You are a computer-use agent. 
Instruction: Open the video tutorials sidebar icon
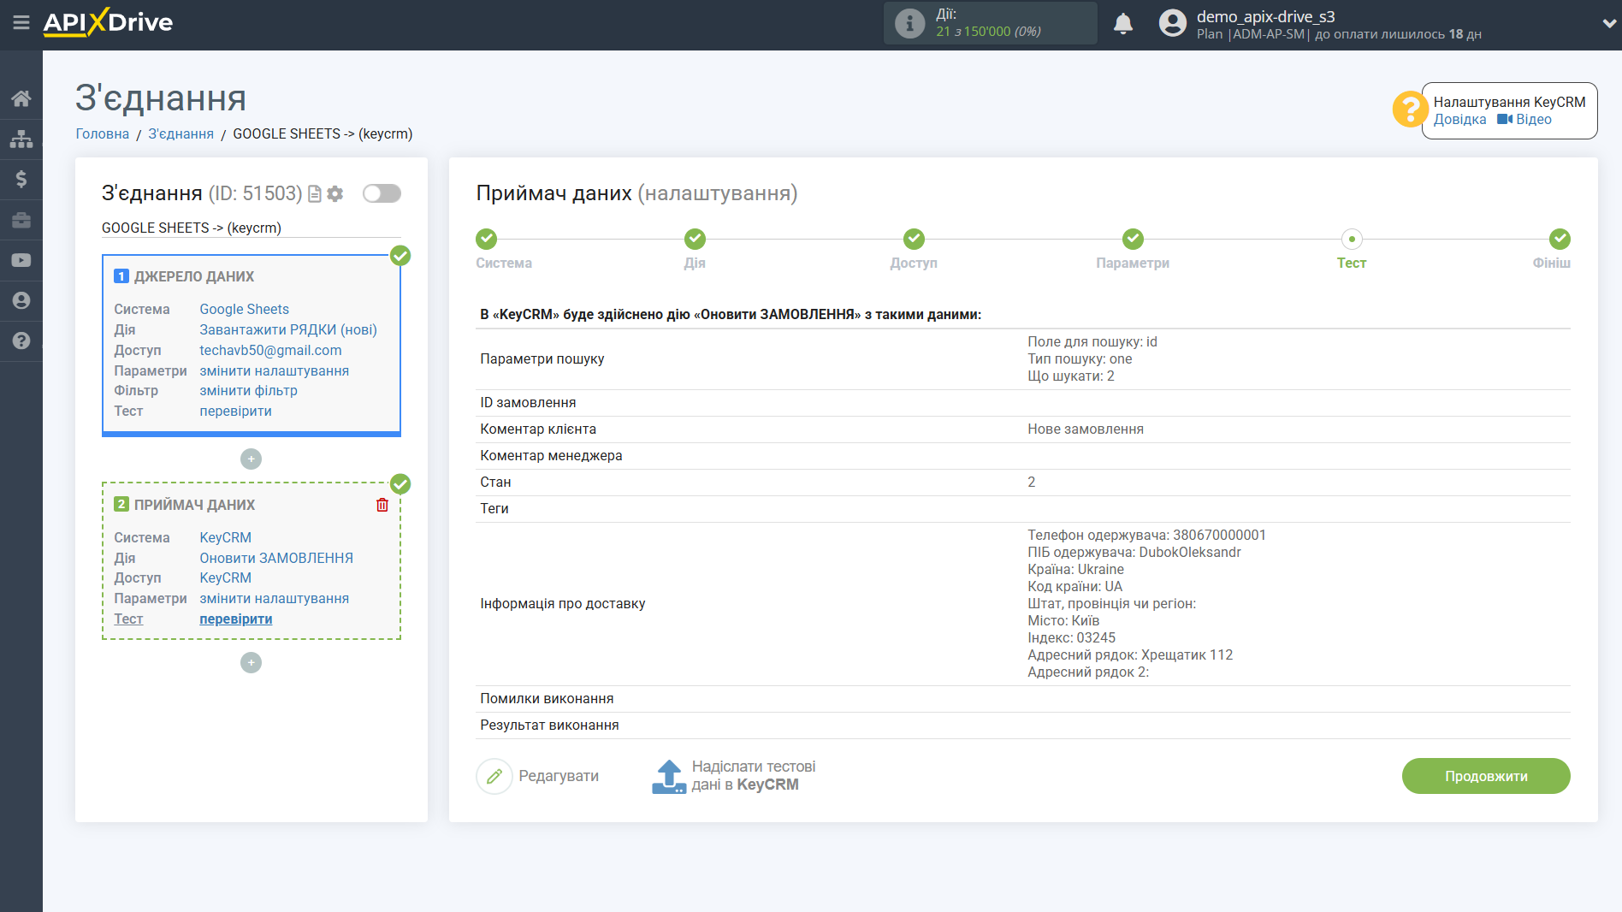pyautogui.click(x=21, y=260)
